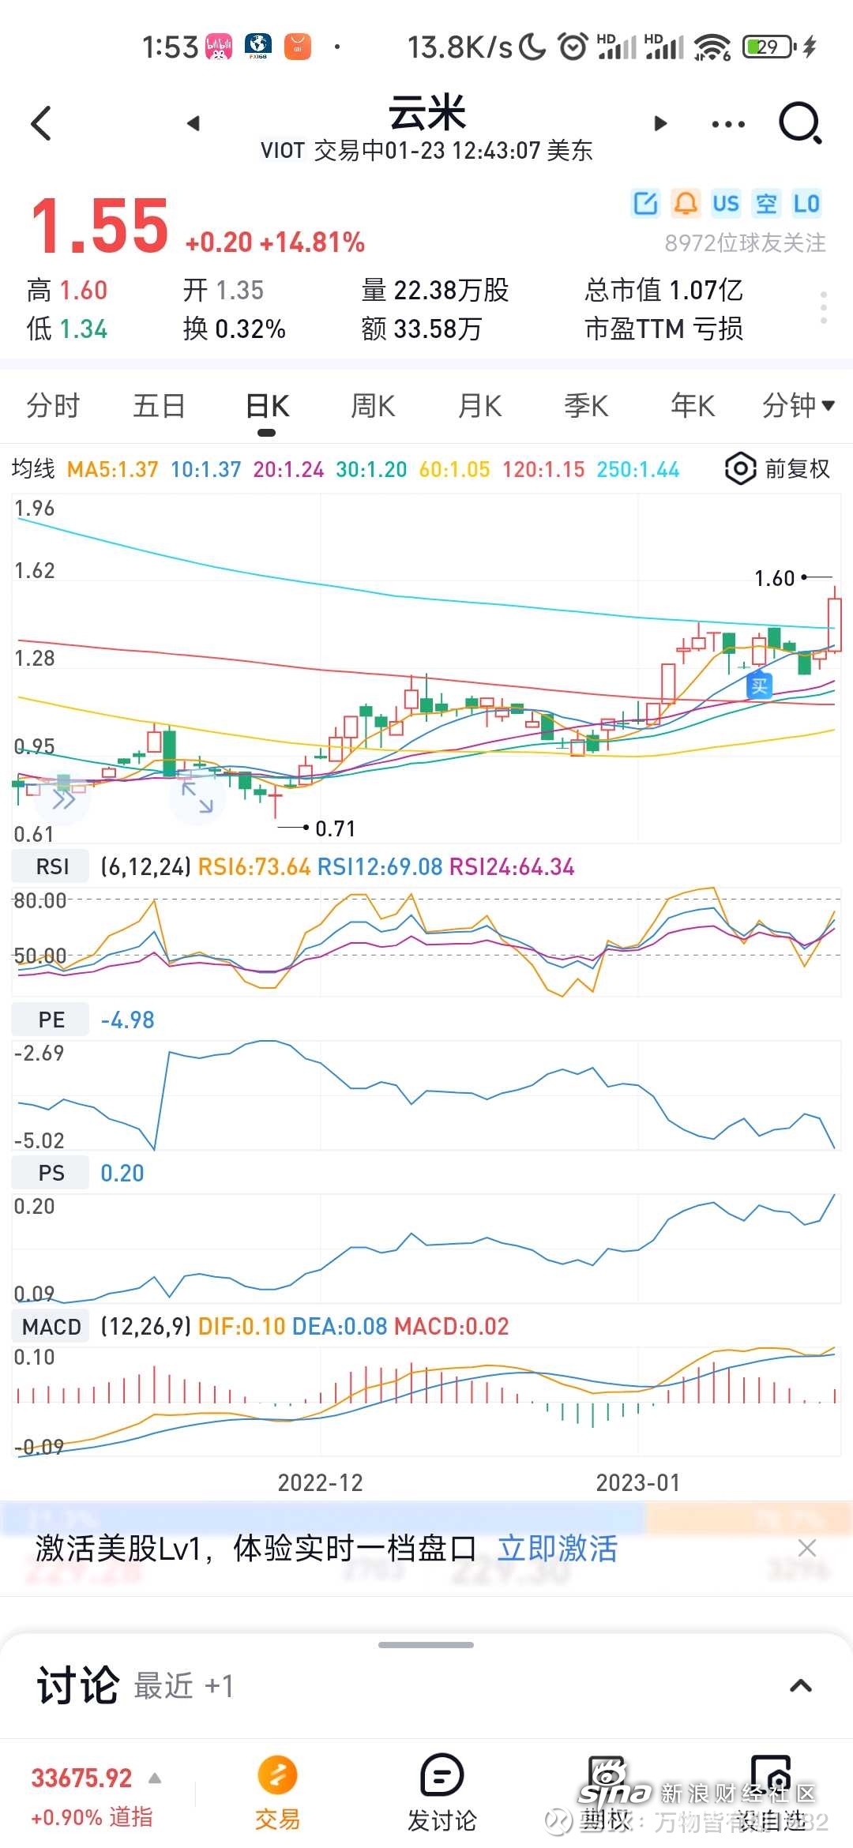Open the 分钟 interval dropdown
The image size is (853, 1848).
(798, 406)
